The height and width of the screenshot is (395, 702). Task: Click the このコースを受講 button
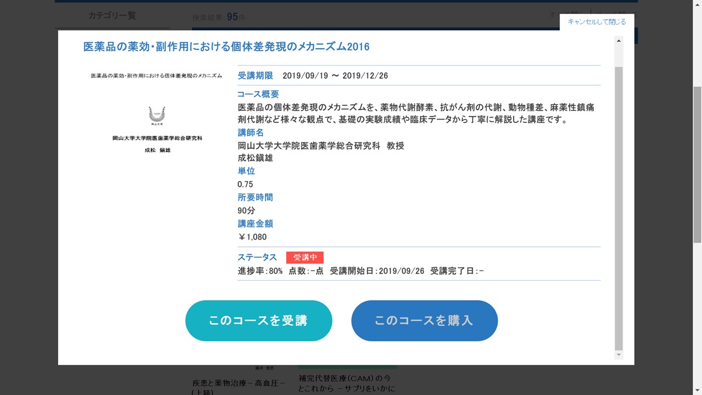tap(259, 320)
